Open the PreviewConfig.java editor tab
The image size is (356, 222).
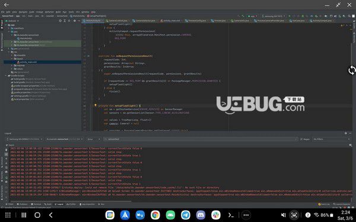pos(196,21)
